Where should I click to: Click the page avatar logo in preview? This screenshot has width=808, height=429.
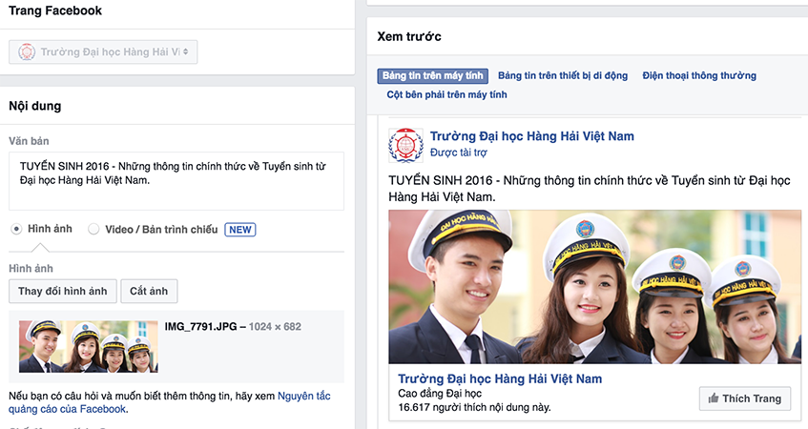pyautogui.click(x=406, y=145)
